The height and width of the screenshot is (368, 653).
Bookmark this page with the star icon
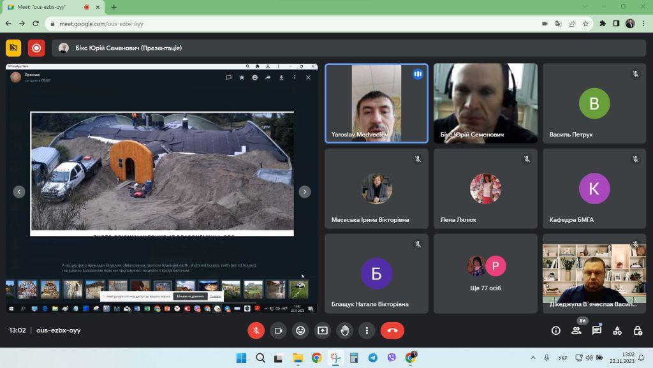[x=585, y=24]
